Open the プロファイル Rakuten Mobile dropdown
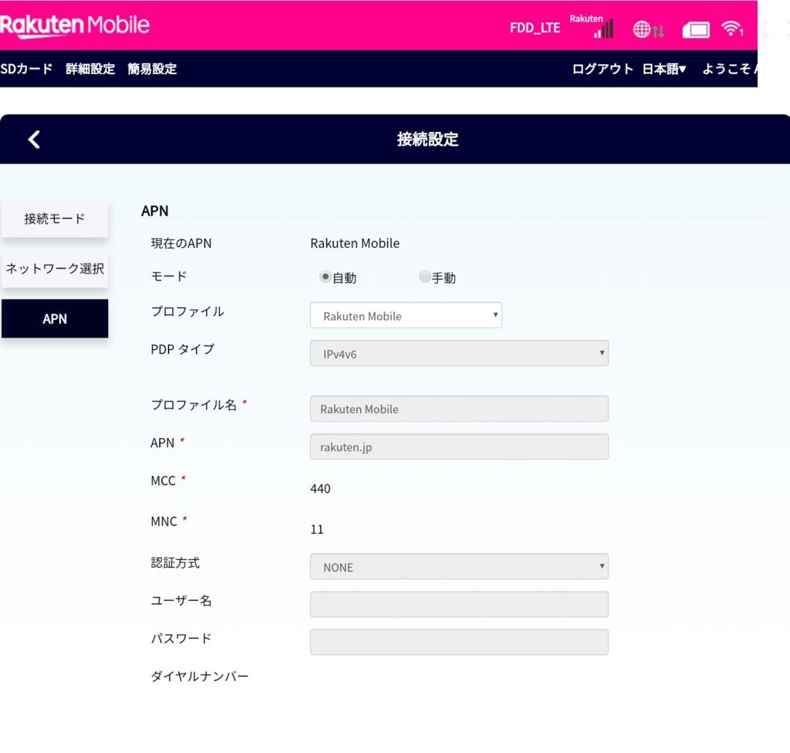Viewport: 790px width, 753px height. pos(406,315)
